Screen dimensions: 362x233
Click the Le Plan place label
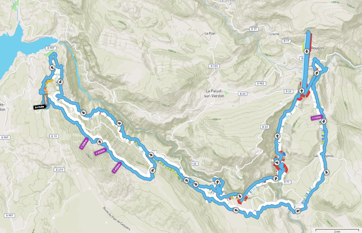point(210,34)
